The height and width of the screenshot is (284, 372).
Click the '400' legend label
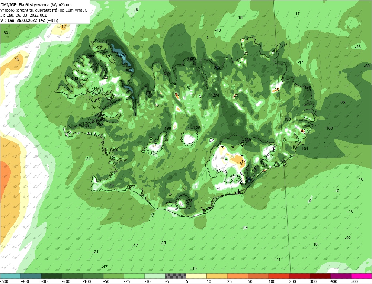click(x=334, y=281)
